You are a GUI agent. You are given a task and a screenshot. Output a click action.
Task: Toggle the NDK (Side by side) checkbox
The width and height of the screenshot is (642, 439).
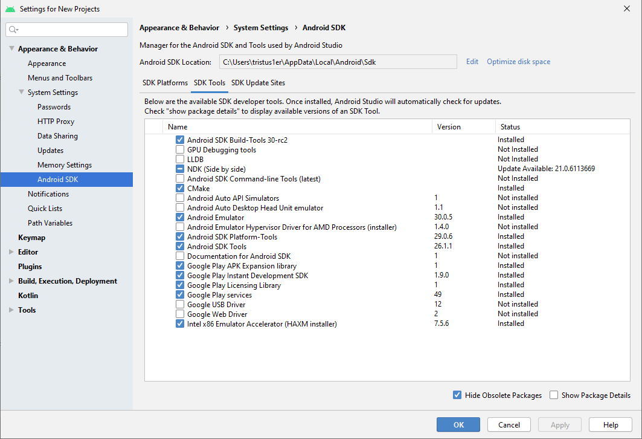click(180, 169)
